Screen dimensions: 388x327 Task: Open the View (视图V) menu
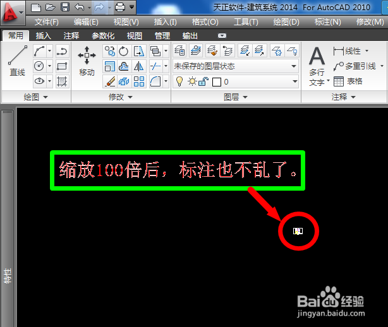126,22
